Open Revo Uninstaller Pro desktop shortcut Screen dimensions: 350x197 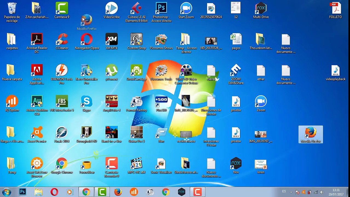pyautogui.click(x=87, y=74)
